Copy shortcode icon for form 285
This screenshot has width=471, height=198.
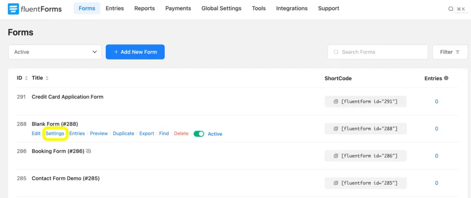click(x=335, y=183)
